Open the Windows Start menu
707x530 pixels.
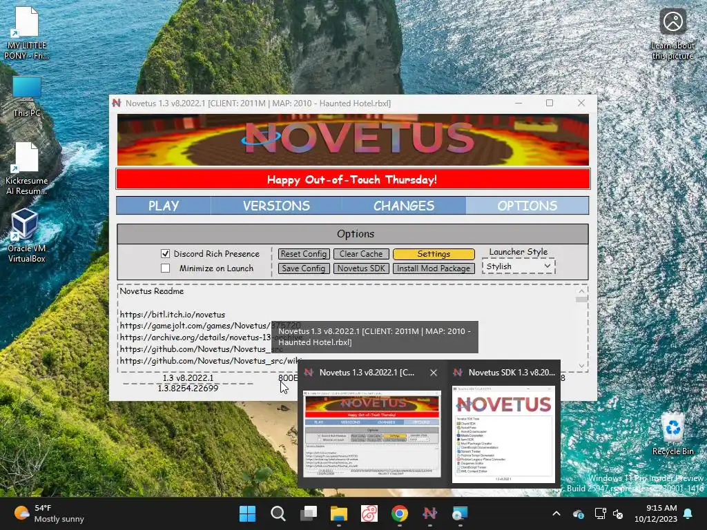coord(247,513)
